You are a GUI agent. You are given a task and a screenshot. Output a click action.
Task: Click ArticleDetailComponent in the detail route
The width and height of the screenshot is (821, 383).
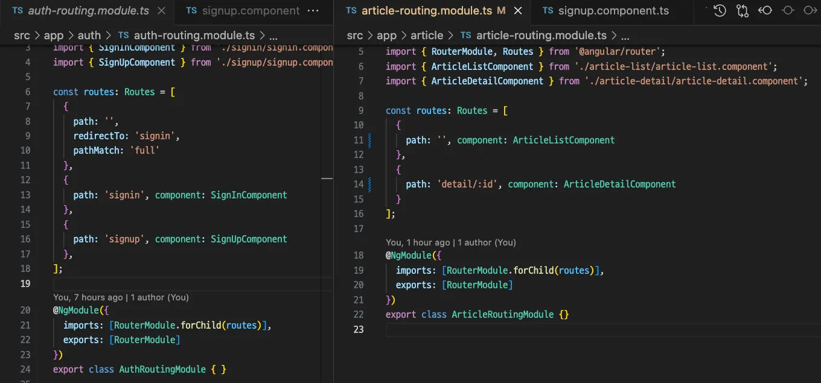tap(619, 184)
